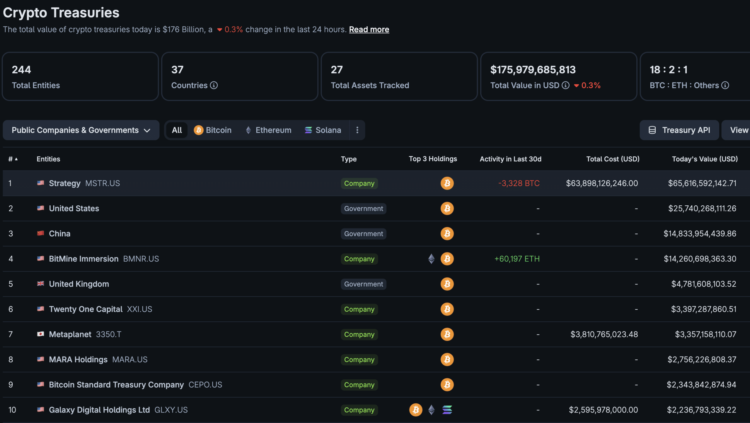Open Strategy MSTR.US entity

[84, 183]
